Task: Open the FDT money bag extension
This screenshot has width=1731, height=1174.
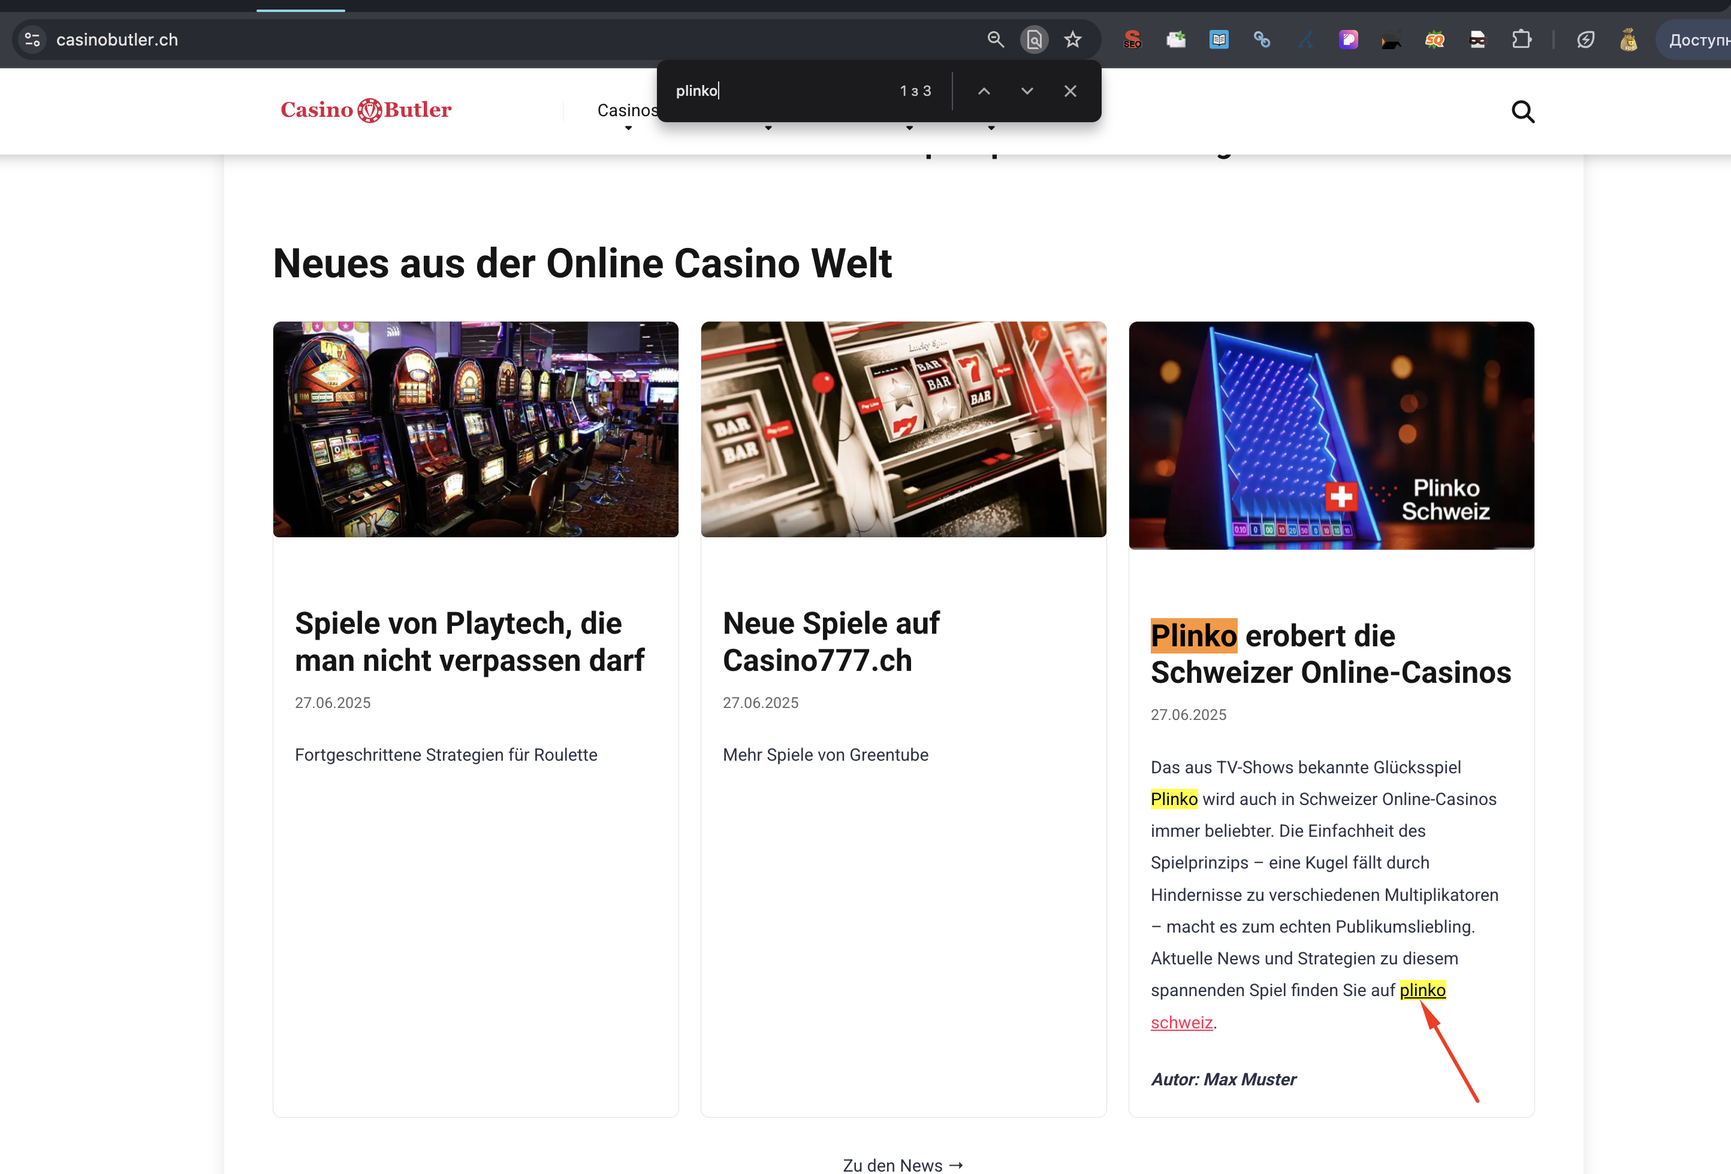Action: [1629, 40]
